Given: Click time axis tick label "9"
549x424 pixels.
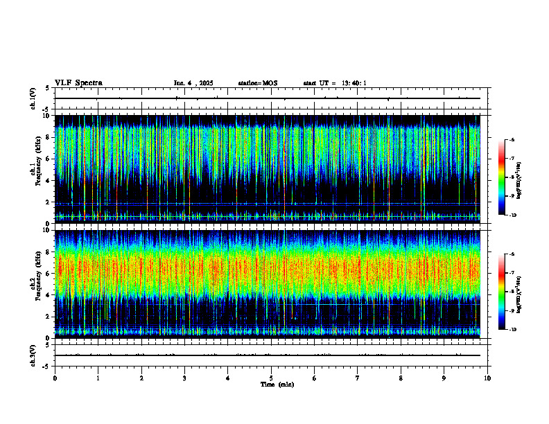Looking at the screenshot, I should 444,378.
